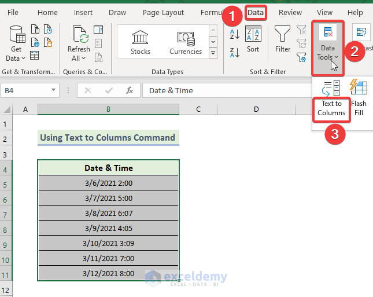Open the Help tab
Image resolution: width=373 pixels, height=297 pixels.
tap(355, 12)
